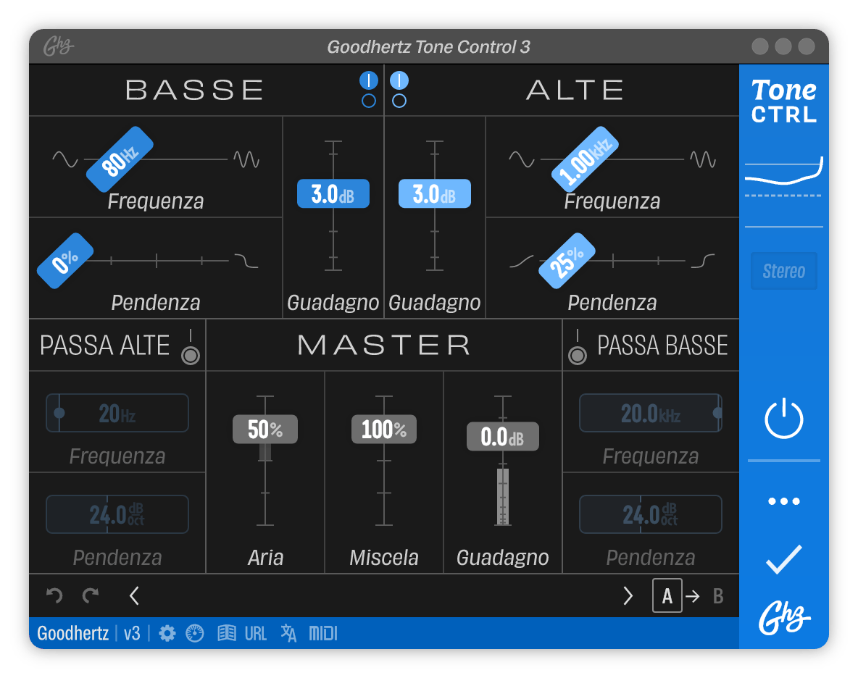Click the Miscela label

coord(384,558)
